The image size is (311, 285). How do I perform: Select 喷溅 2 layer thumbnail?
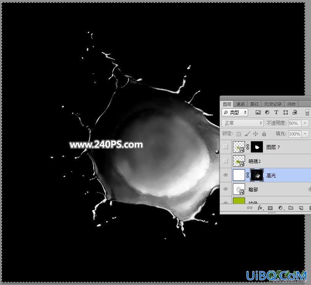(x=239, y=161)
